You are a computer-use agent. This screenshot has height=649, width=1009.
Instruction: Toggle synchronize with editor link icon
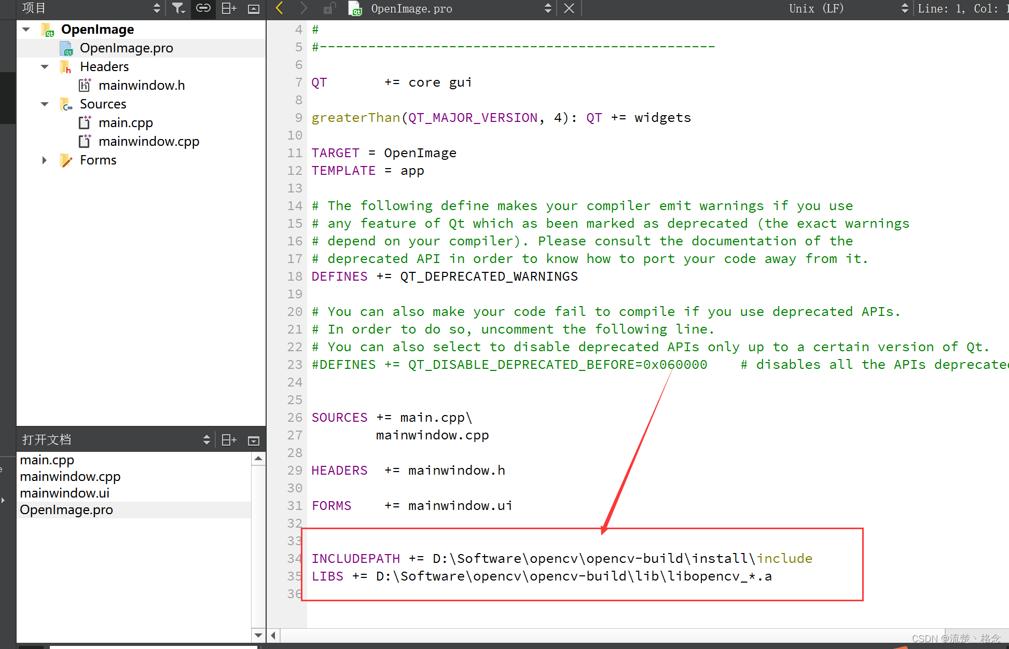pos(203,8)
